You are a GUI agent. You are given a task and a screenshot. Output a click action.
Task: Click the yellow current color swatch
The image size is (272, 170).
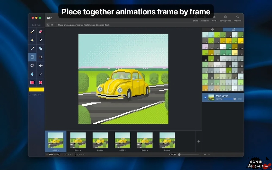tap(36, 89)
